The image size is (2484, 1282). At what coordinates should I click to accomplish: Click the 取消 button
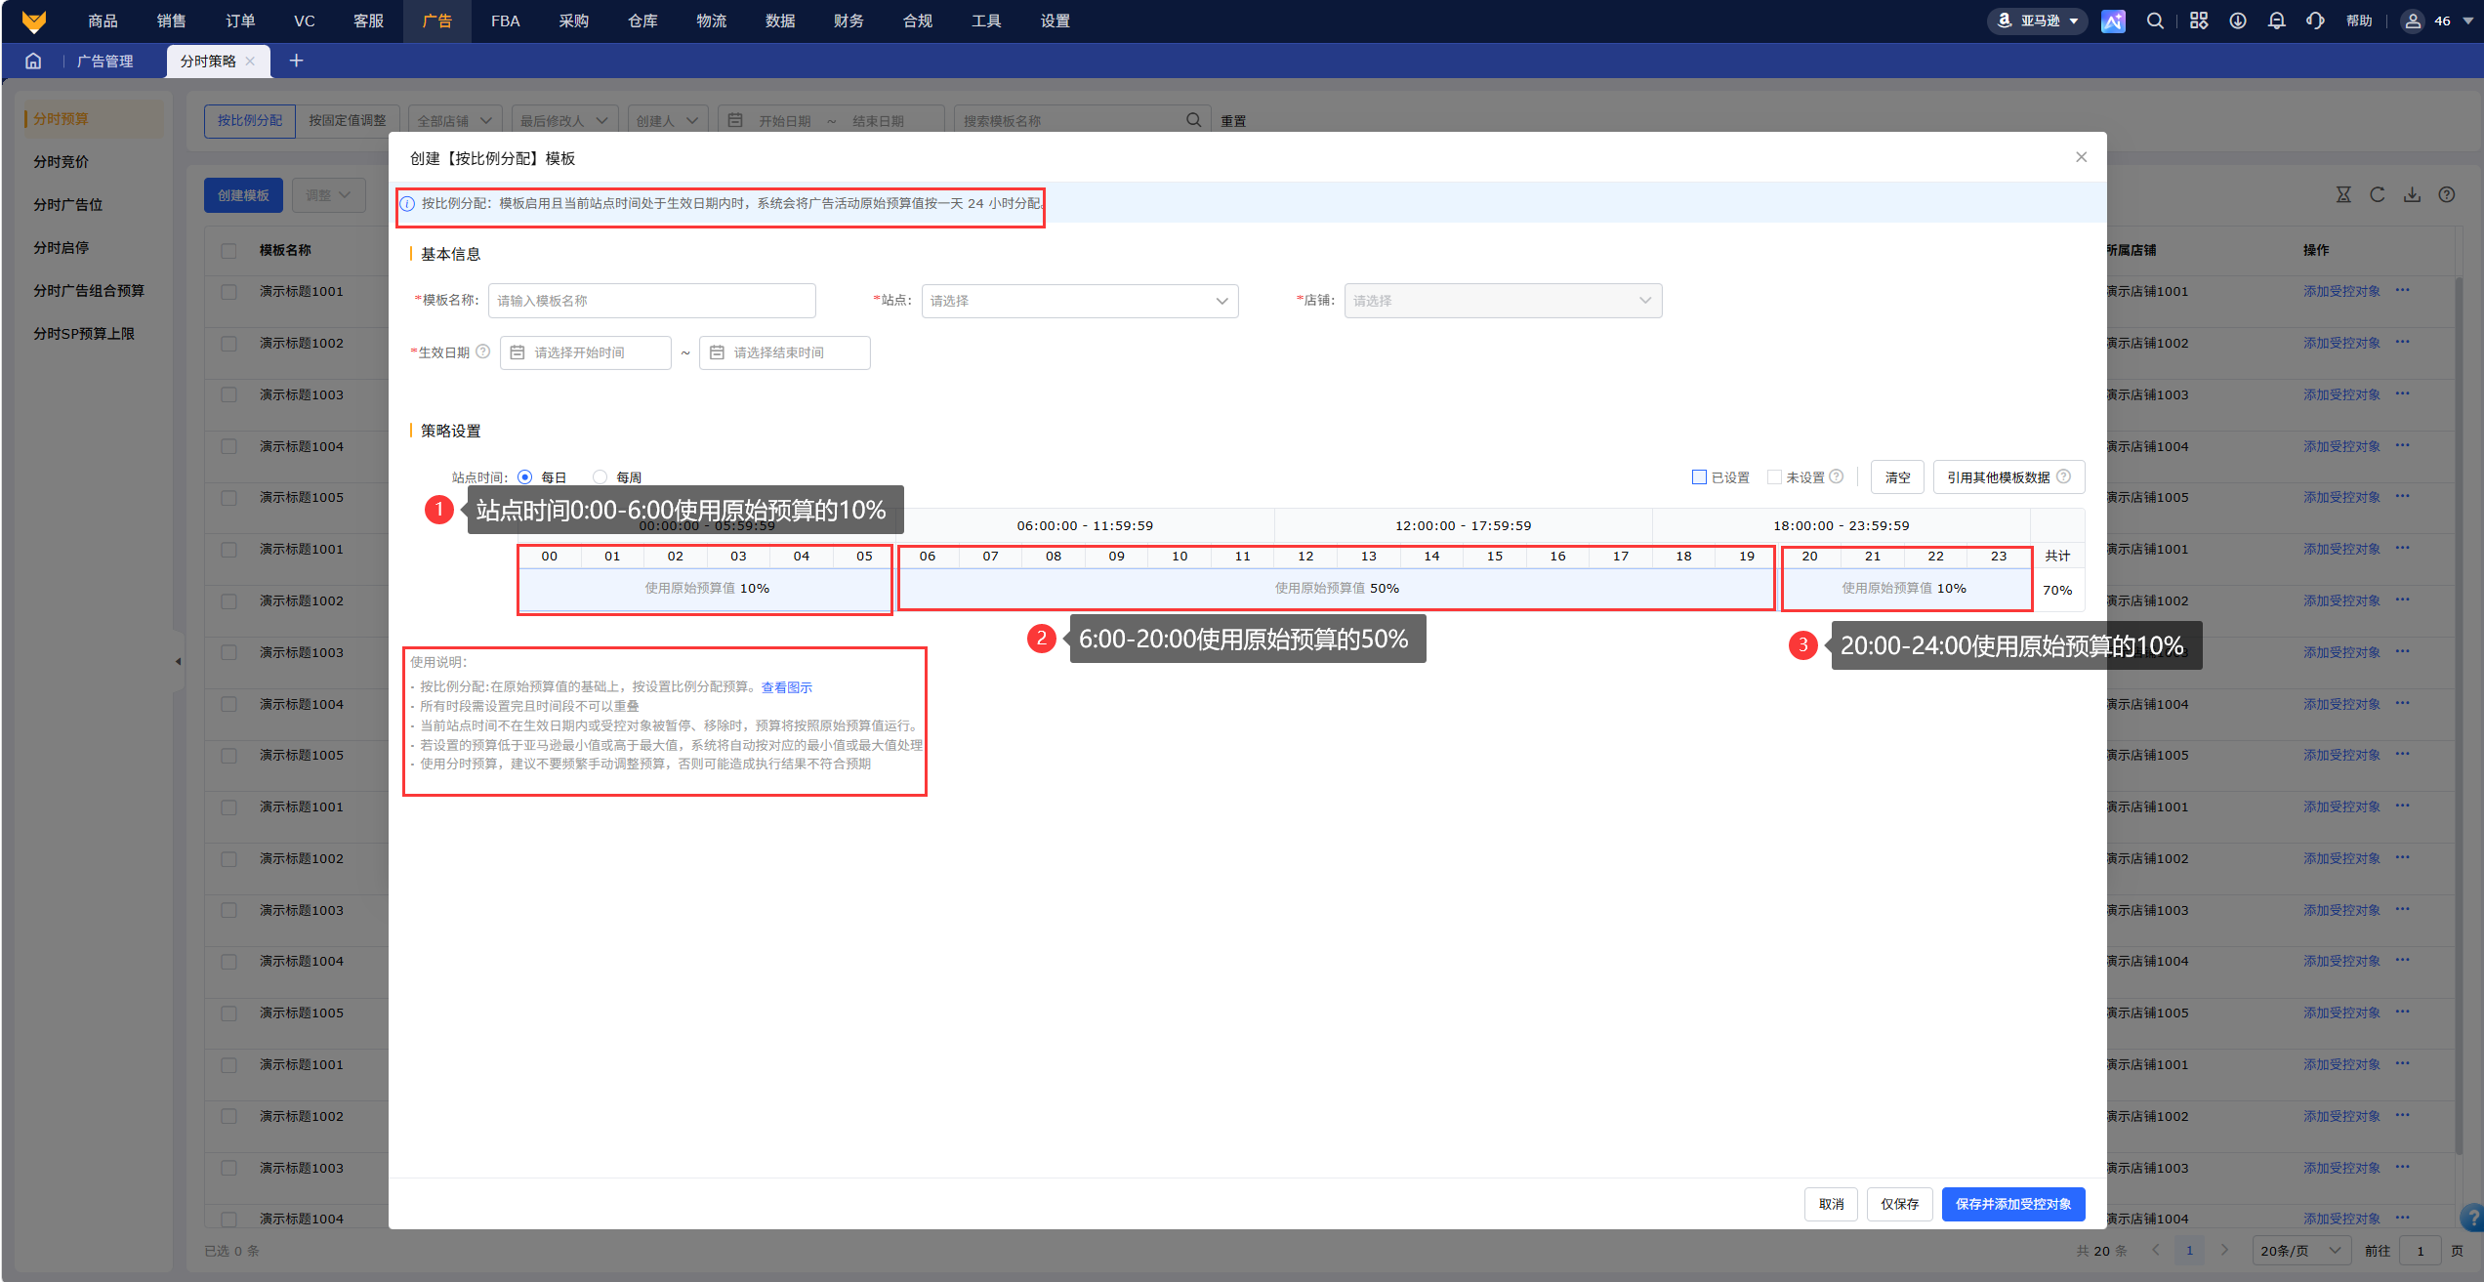pos(1831,1204)
